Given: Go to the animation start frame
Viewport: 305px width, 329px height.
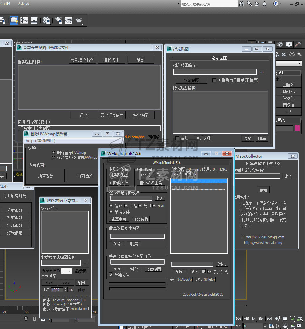Looking at the screenshot, I should pyautogui.click(x=239, y=319).
